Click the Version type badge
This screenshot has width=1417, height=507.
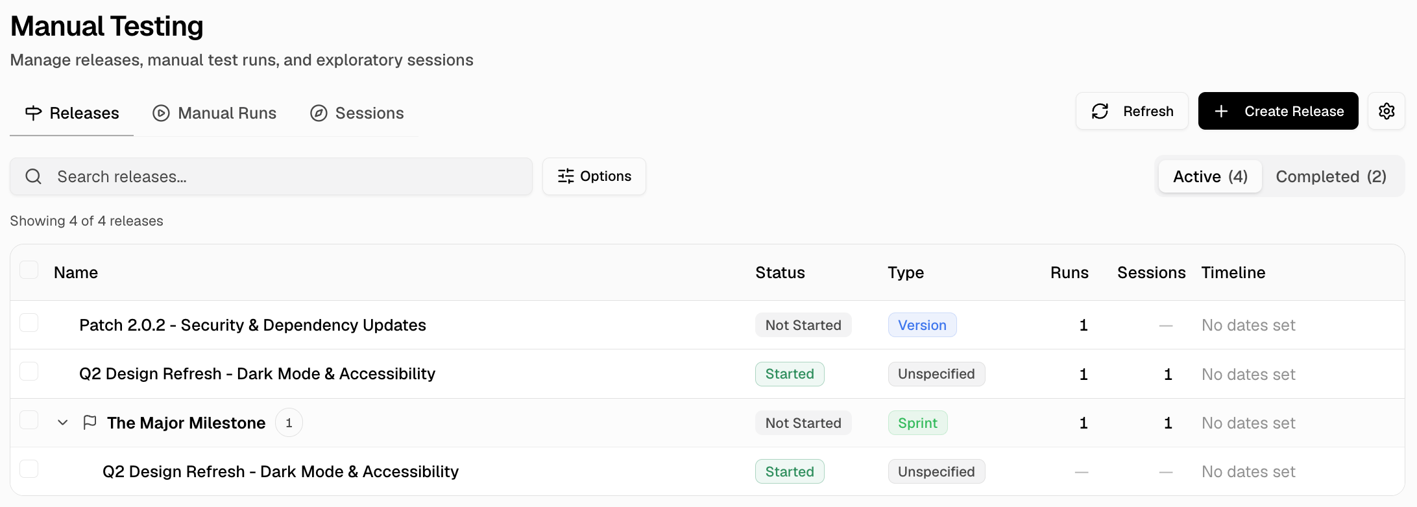pos(922,325)
